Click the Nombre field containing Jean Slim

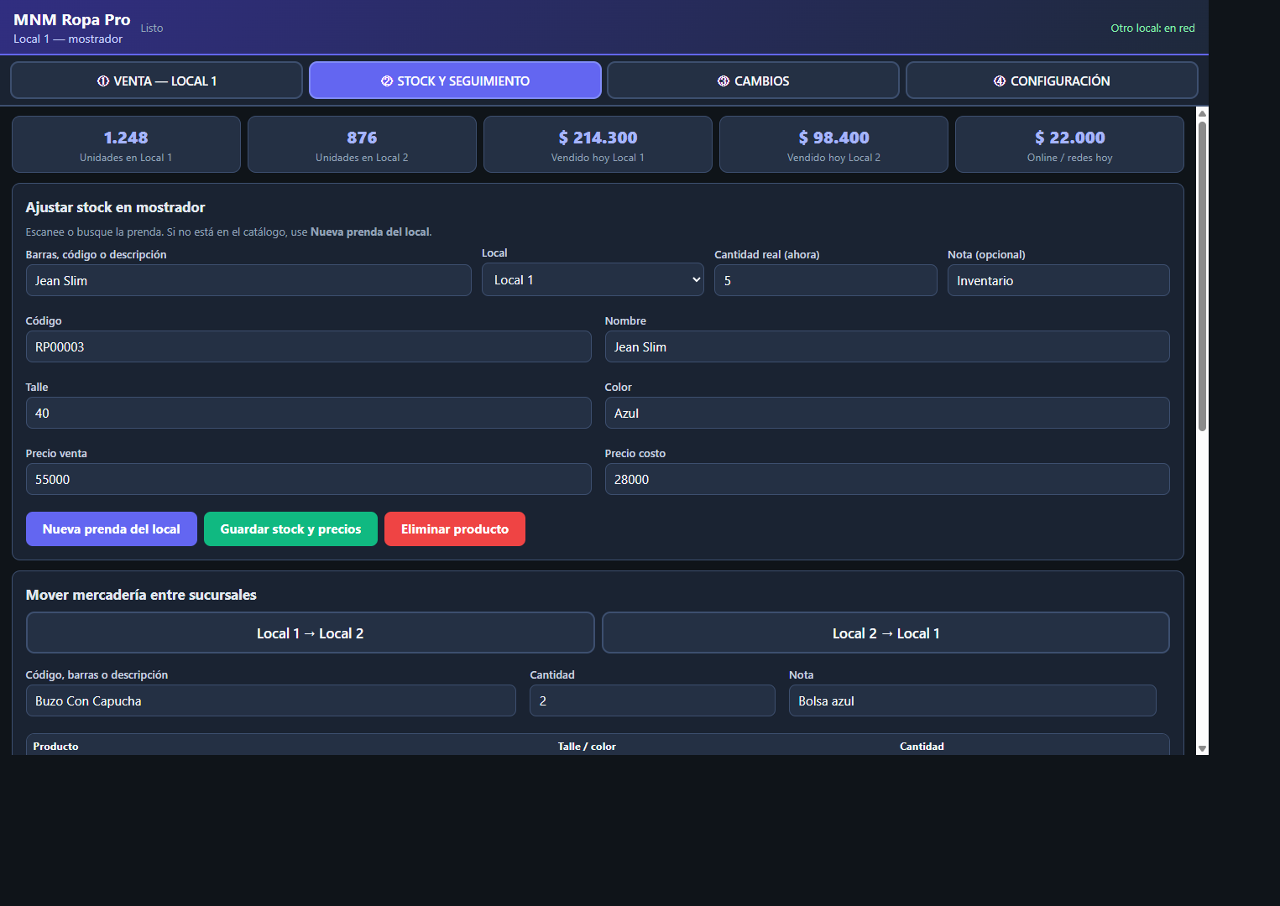(x=887, y=347)
